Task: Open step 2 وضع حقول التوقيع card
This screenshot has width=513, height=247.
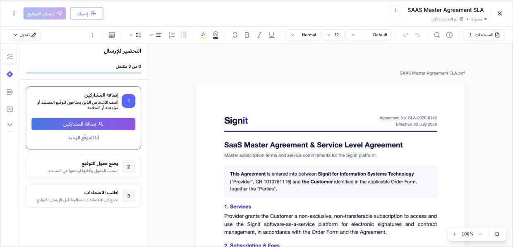Action: [x=83, y=166]
